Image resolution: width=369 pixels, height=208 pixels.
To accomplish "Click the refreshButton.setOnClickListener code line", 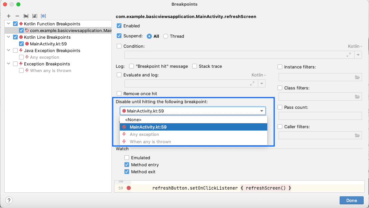I will click(222, 188).
